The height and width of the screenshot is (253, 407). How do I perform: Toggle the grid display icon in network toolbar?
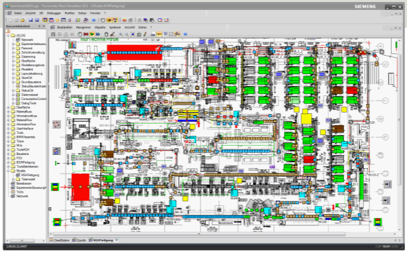pyautogui.click(x=171, y=34)
